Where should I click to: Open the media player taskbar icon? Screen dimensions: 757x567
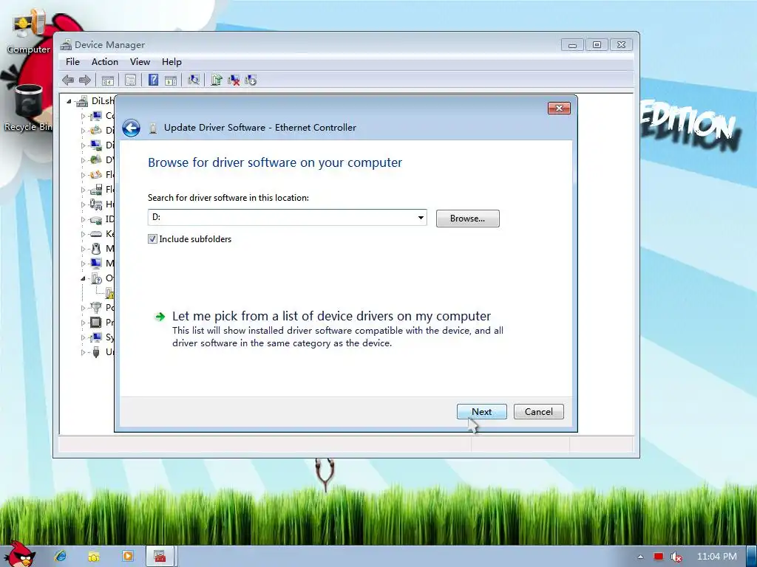pyautogui.click(x=127, y=556)
